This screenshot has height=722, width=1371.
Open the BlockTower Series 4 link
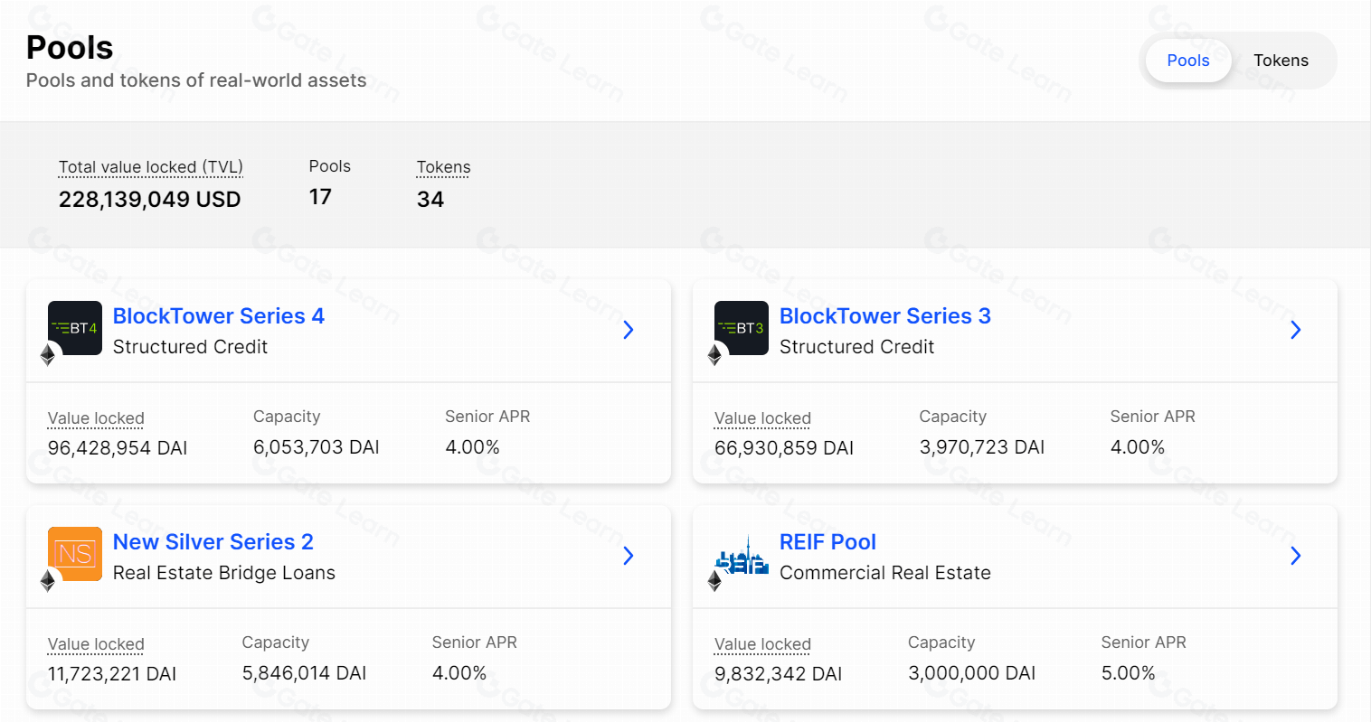coord(218,316)
